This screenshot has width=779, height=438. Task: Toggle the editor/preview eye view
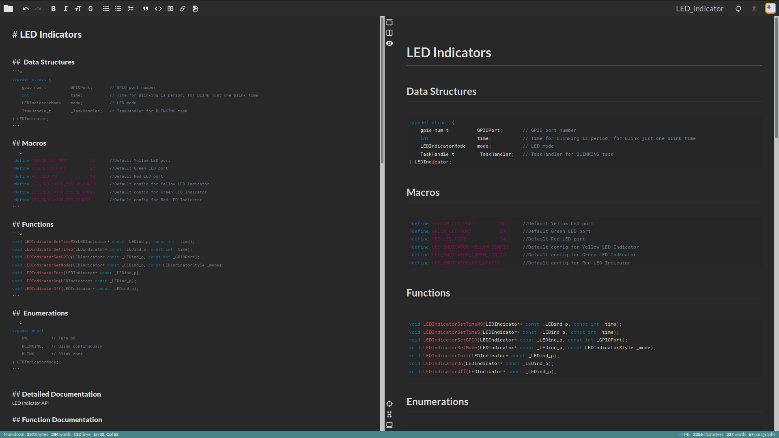(x=389, y=43)
